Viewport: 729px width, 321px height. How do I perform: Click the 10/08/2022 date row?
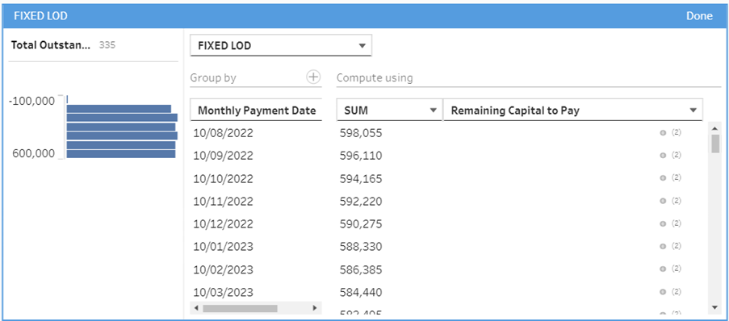tap(223, 133)
